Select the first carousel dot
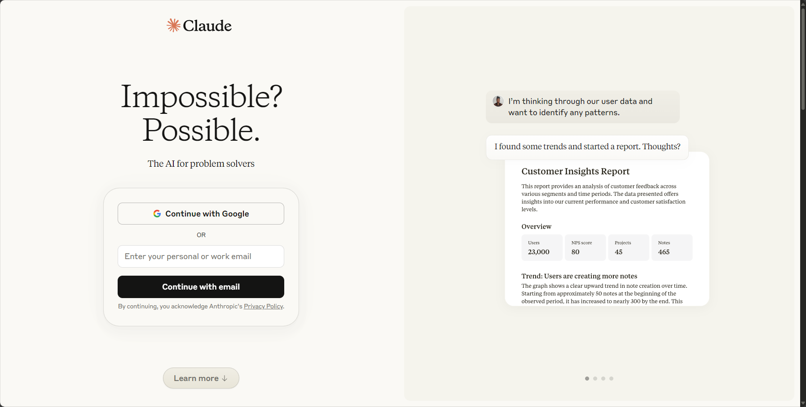 tap(587, 379)
